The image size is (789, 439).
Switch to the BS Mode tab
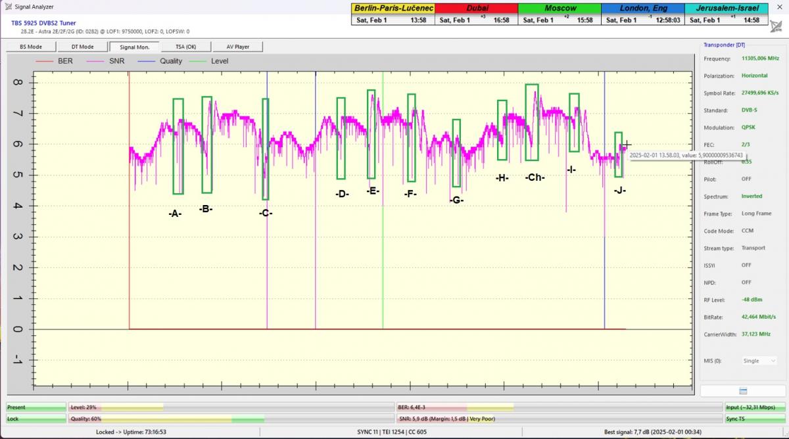[30, 47]
